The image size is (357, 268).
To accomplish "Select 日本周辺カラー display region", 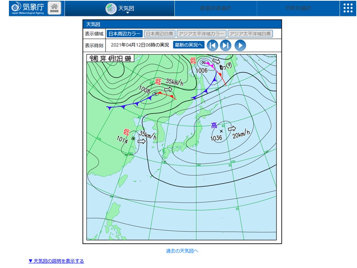I will pos(125,34).
